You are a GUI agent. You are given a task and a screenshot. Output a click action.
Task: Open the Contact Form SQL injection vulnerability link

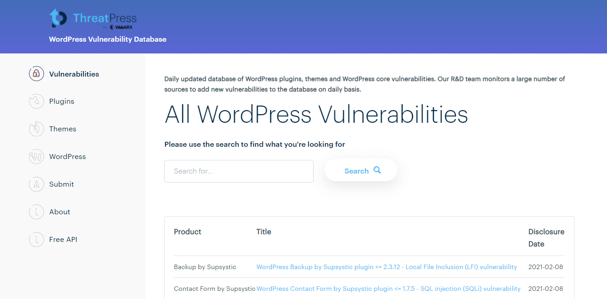(x=388, y=289)
